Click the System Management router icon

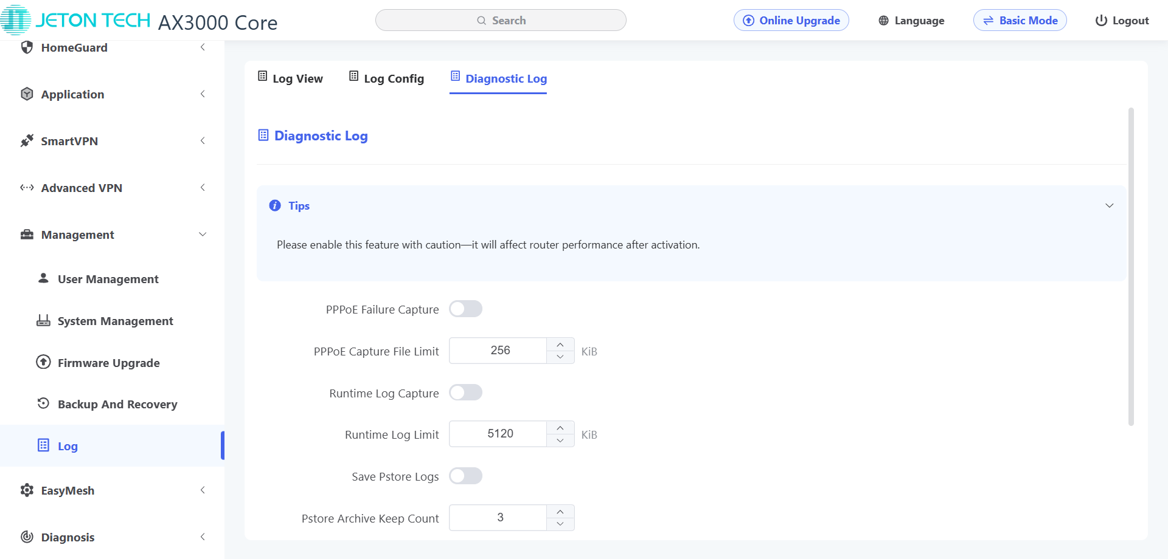click(43, 320)
